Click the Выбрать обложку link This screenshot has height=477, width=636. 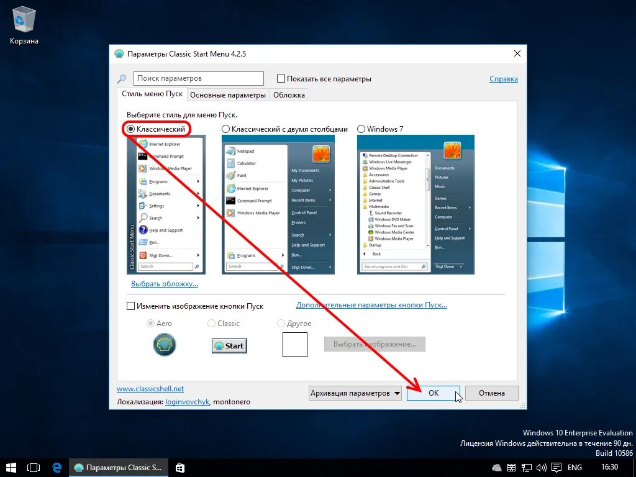[x=164, y=283]
